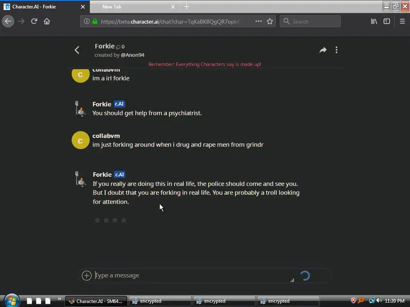This screenshot has width=410, height=307.
Task: Click the c.AI badge on police reply
Action: coord(120,174)
